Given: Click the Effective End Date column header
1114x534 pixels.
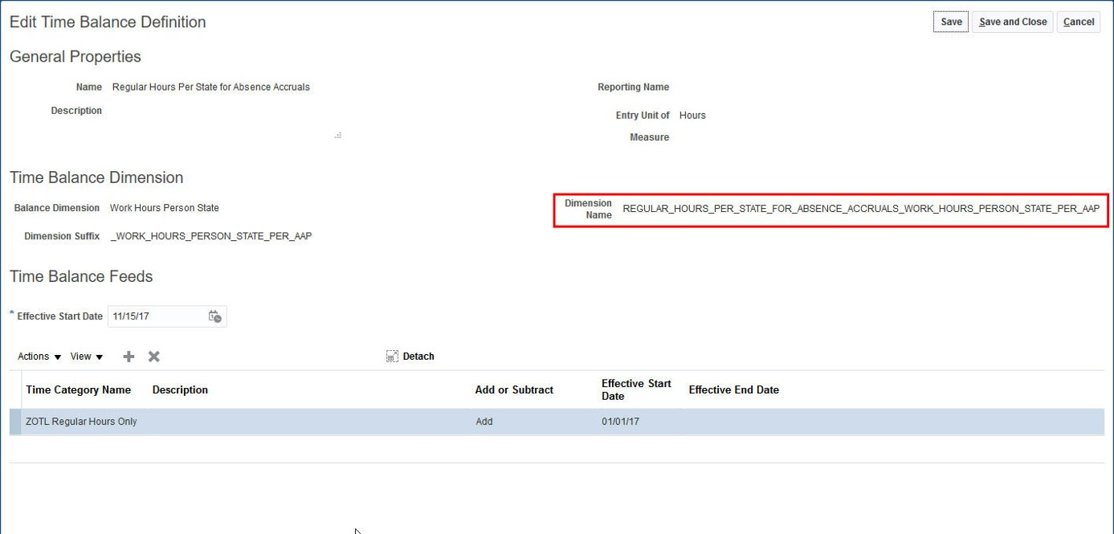Looking at the screenshot, I should point(732,389).
